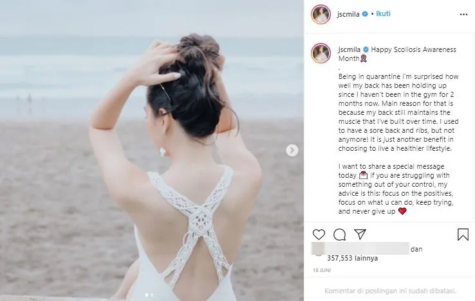View the 357,553 lainnya likes list
The image size is (475, 301).
point(352,258)
